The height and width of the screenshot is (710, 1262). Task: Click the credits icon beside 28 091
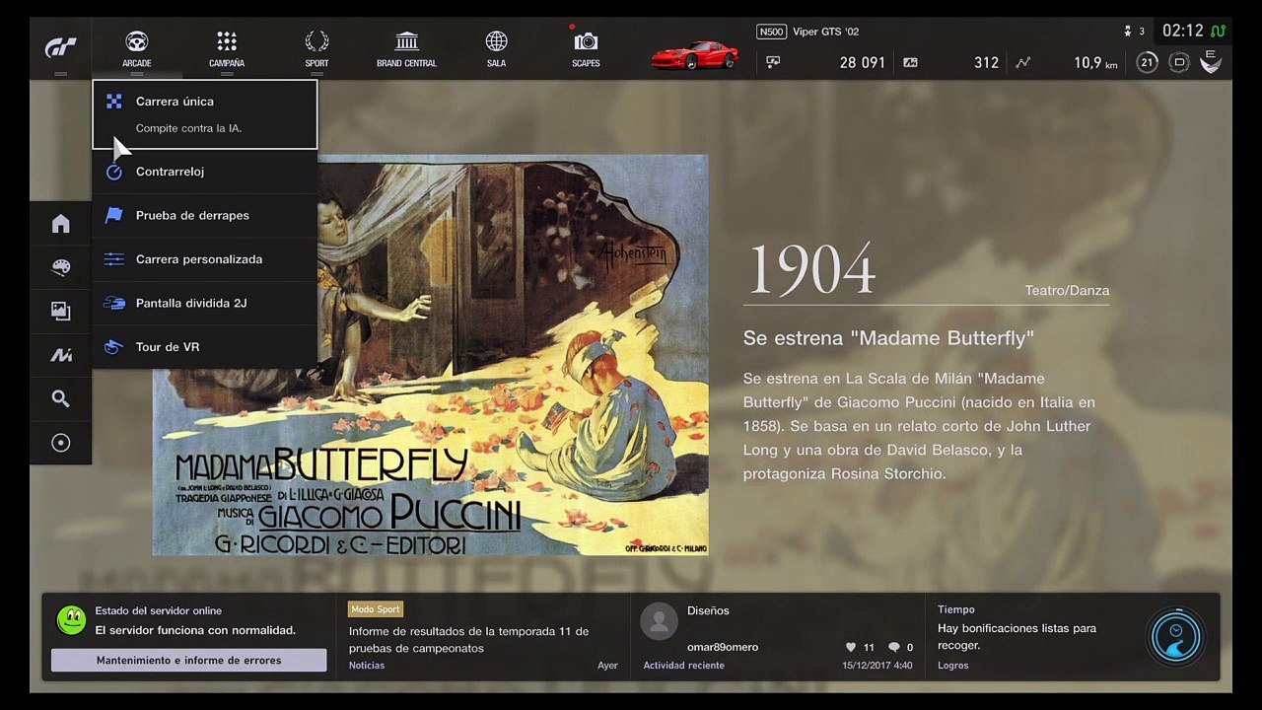[x=773, y=62]
